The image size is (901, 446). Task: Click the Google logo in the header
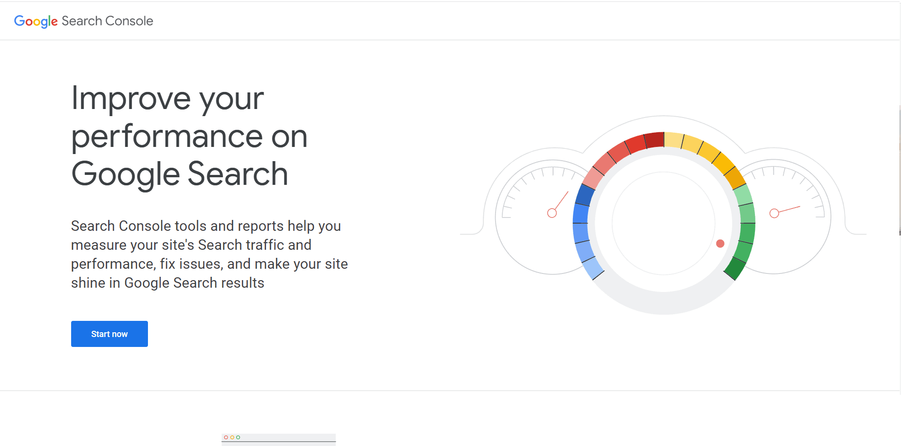coord(36,21)
